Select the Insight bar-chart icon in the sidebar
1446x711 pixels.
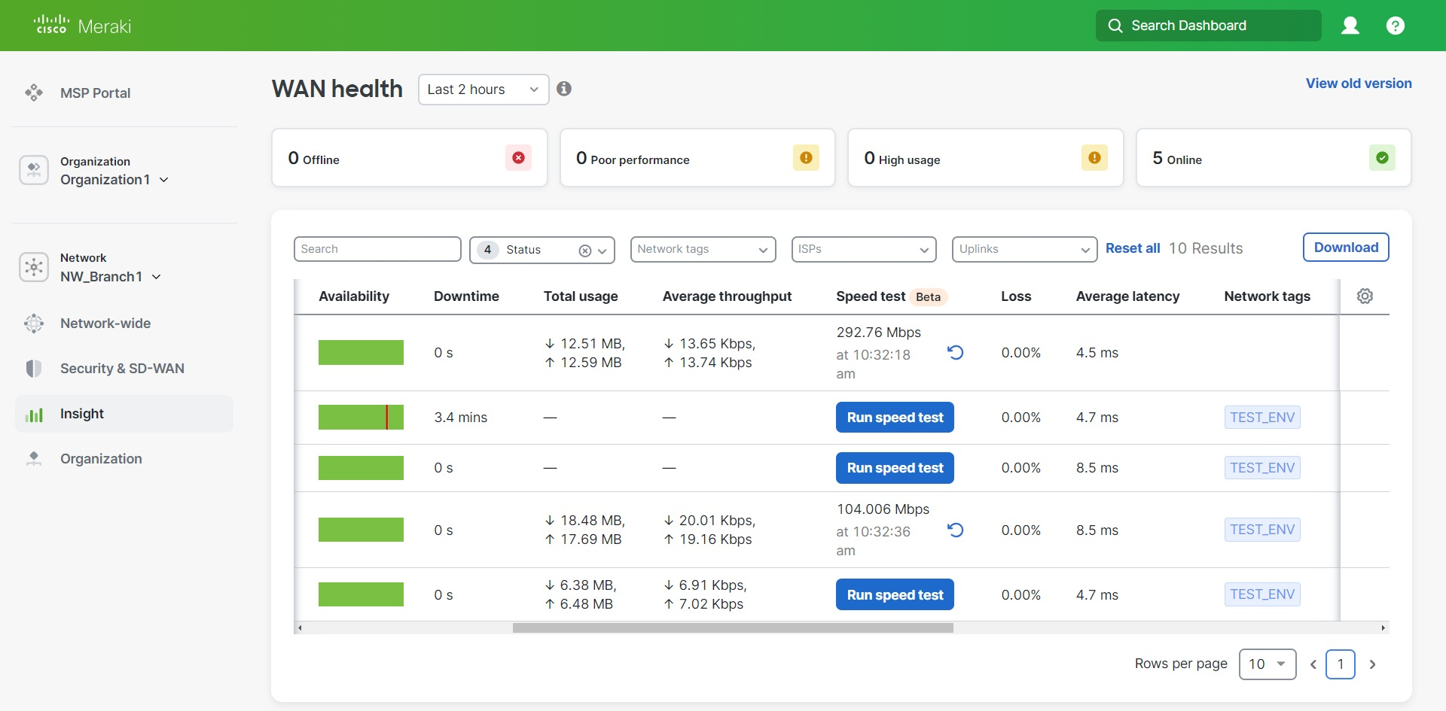tap(34, 413)
